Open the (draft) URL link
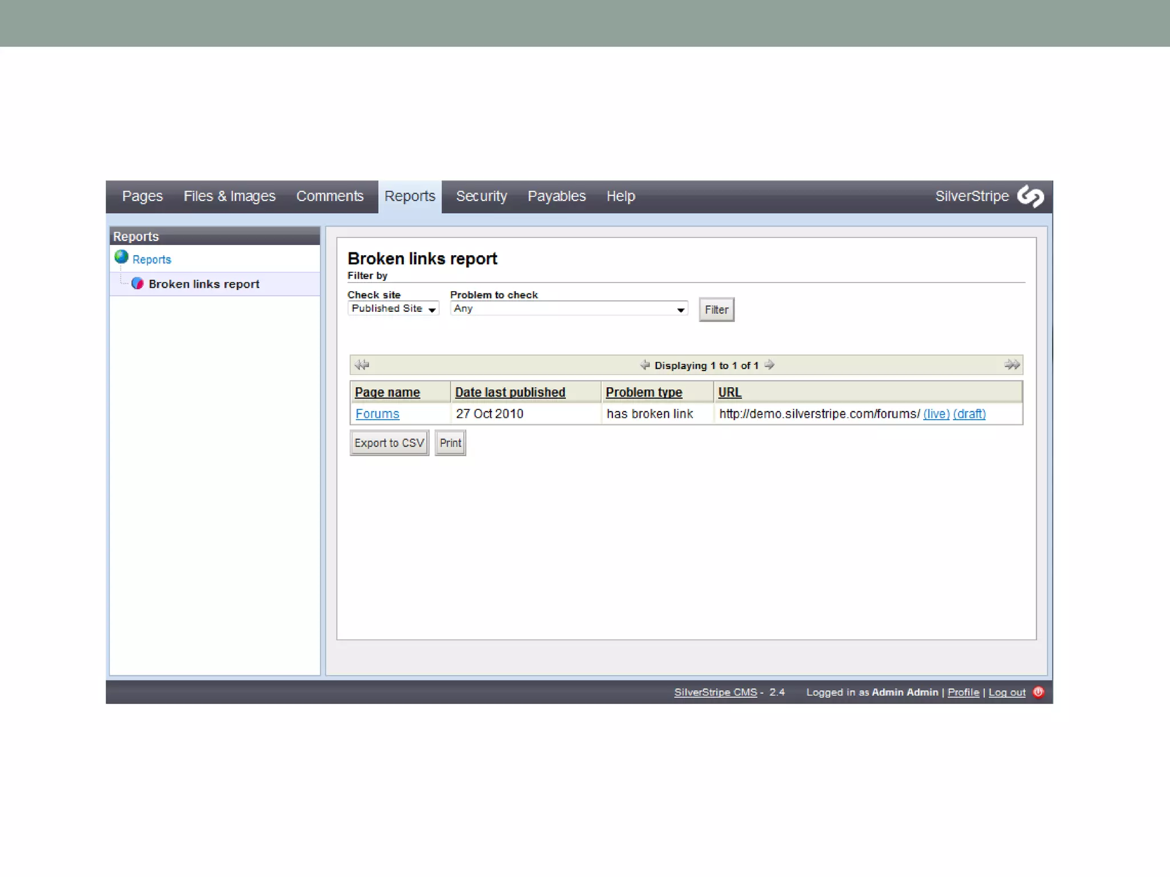The height and width of the screenshot is (877, 1170). tap(969, 414)
